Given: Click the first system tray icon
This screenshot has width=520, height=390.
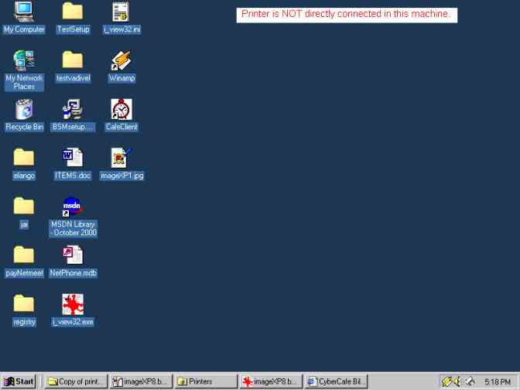Looking at the screenshot, I should 447,381.
